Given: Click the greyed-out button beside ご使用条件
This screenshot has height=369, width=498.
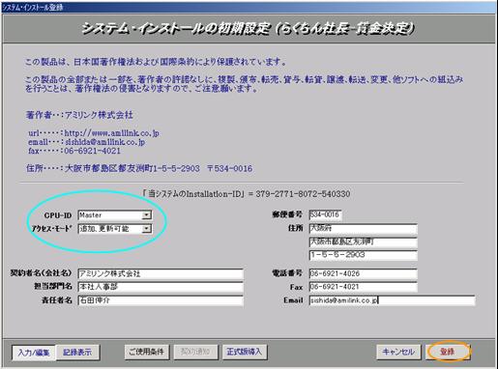Looking at the screenshot, I should pyautogui.click(x=195, y=352).
